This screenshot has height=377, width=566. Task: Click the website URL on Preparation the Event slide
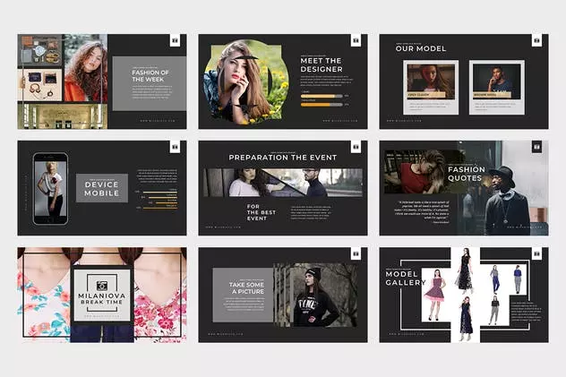223,227
